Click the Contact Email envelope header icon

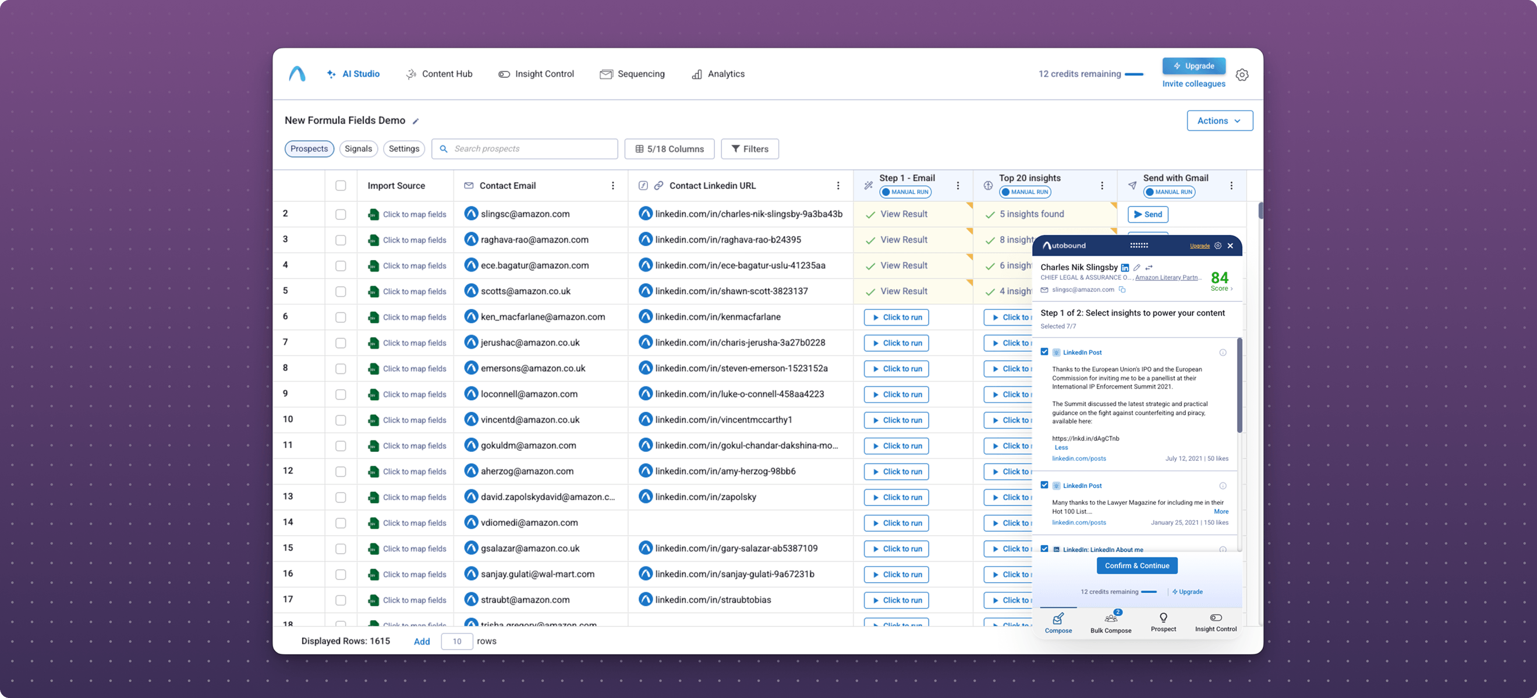[469, 186]
